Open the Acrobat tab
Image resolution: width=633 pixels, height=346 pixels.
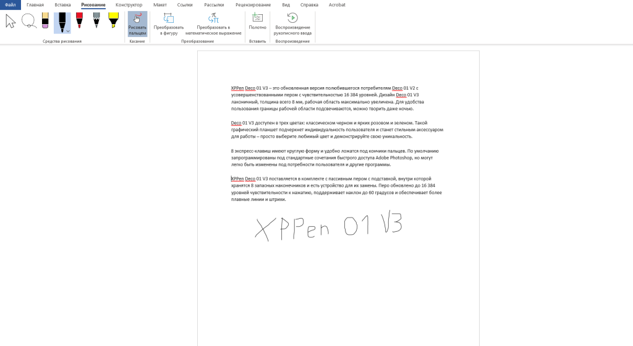click(x=337, y=5)
